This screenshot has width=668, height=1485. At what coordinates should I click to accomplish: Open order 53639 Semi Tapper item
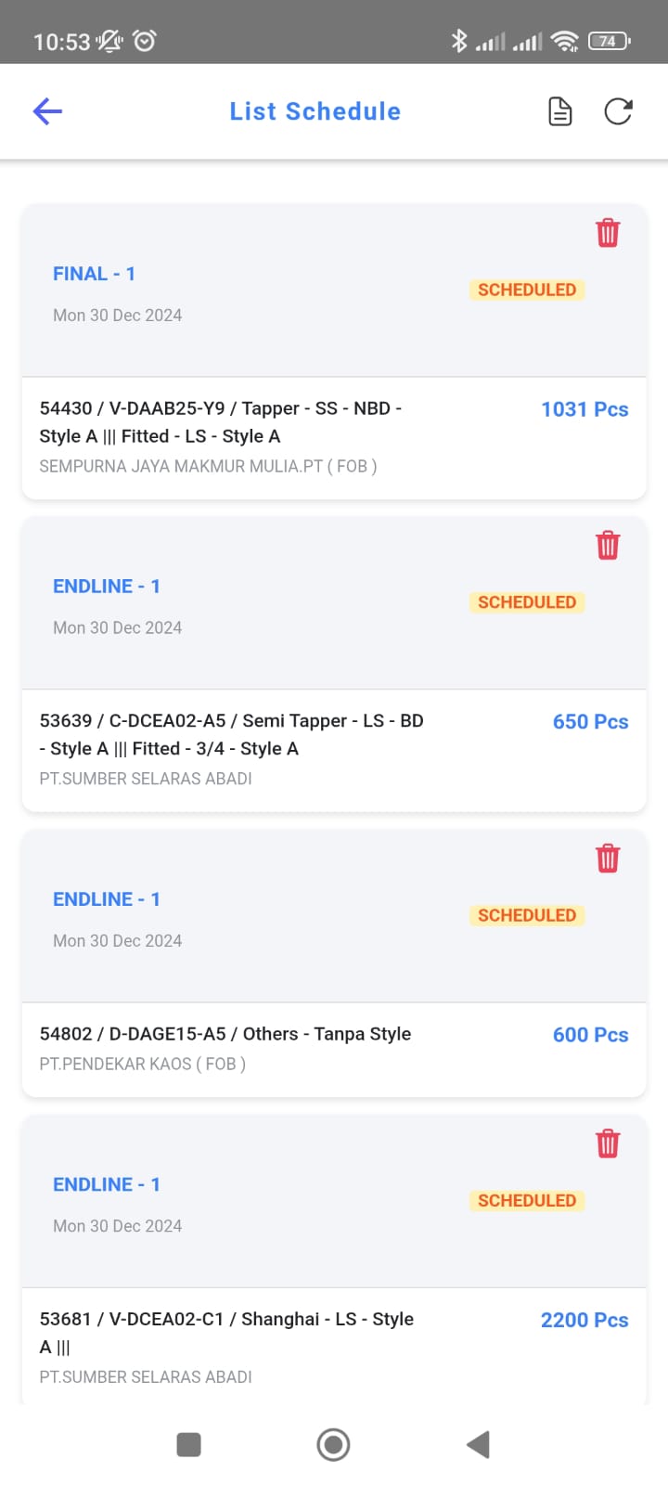click(x=232, y=734)
